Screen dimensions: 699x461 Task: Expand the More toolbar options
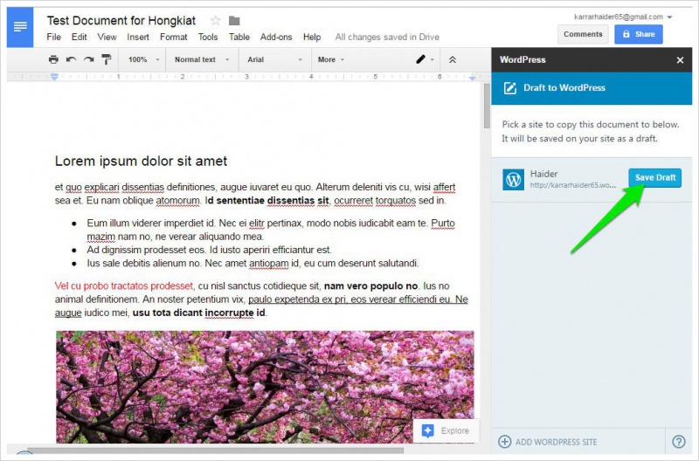point(331,59)
